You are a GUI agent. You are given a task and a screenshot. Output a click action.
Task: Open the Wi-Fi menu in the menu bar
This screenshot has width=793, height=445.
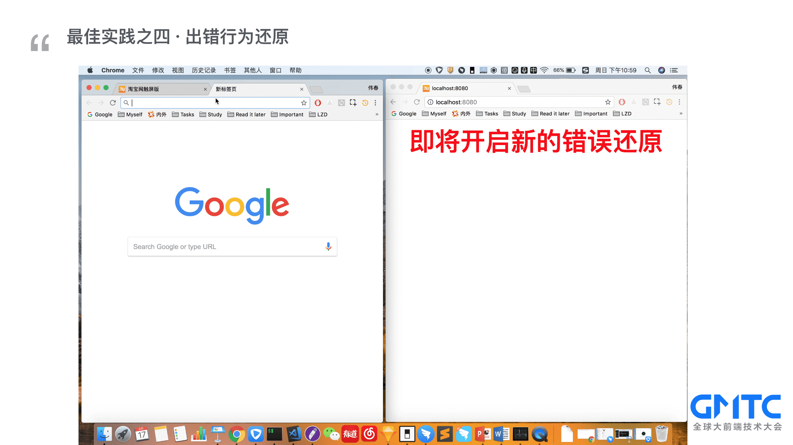point(544,70)
